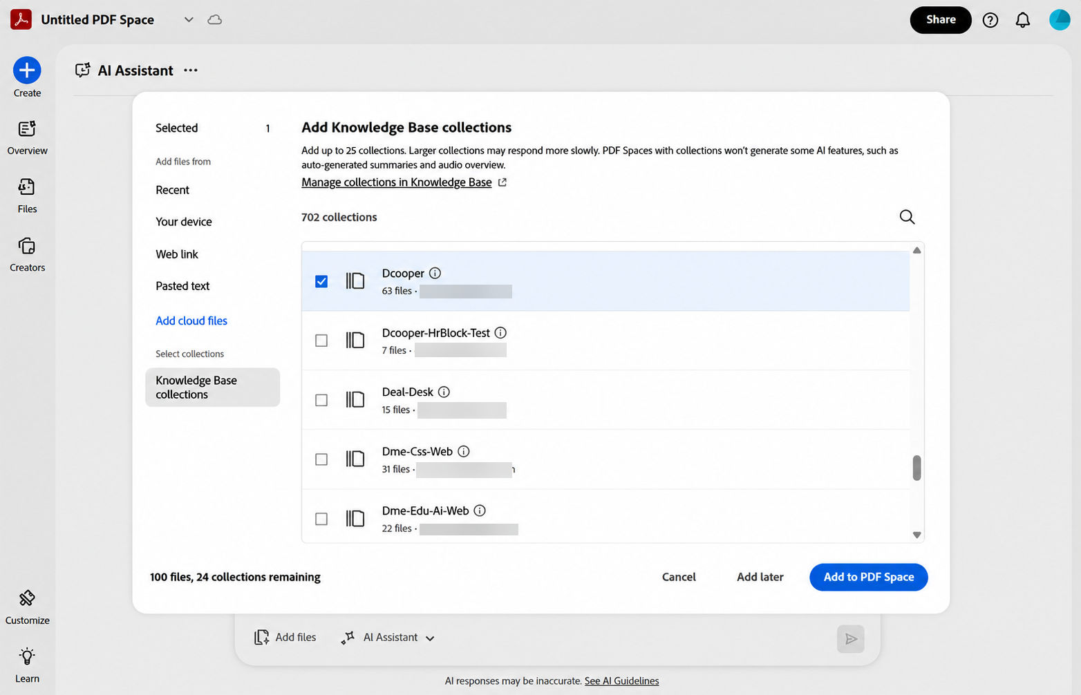This screenshot has width=1081, height=695.
Task: Open the Help question mark icon
Action: click(990, 20)
